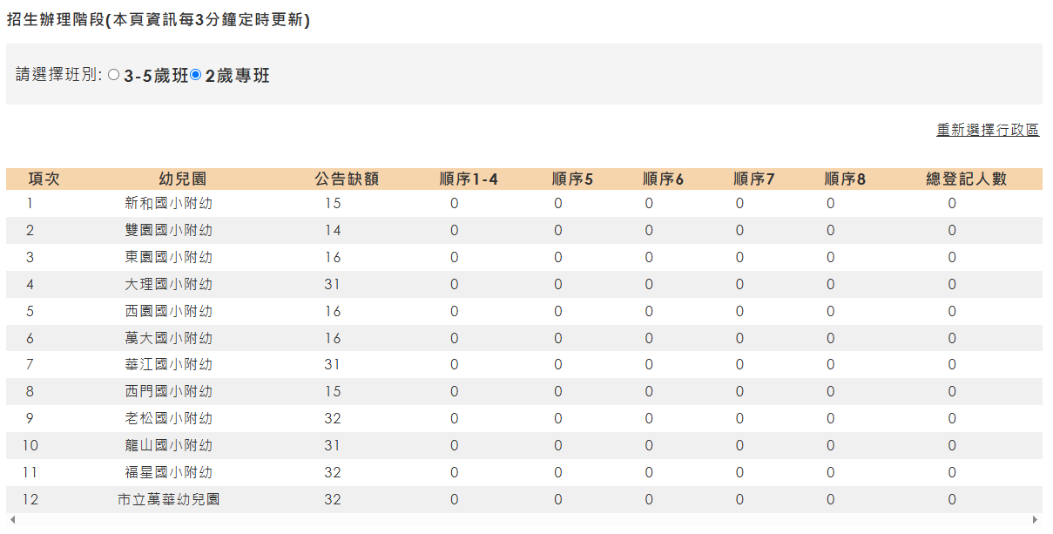Click item number 12 in 項次 column
Viewport: 1053px width, 534px height.
[30, 499]
